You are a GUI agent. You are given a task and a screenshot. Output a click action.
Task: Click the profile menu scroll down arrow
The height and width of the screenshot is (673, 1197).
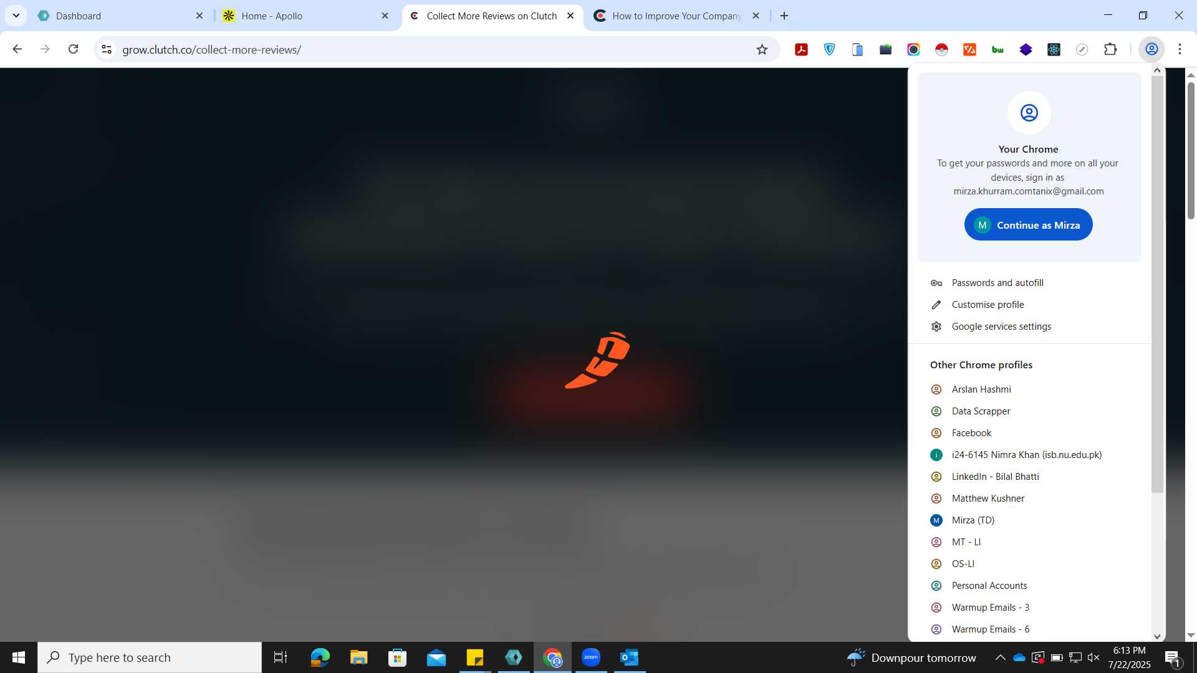click(1158, 636)
